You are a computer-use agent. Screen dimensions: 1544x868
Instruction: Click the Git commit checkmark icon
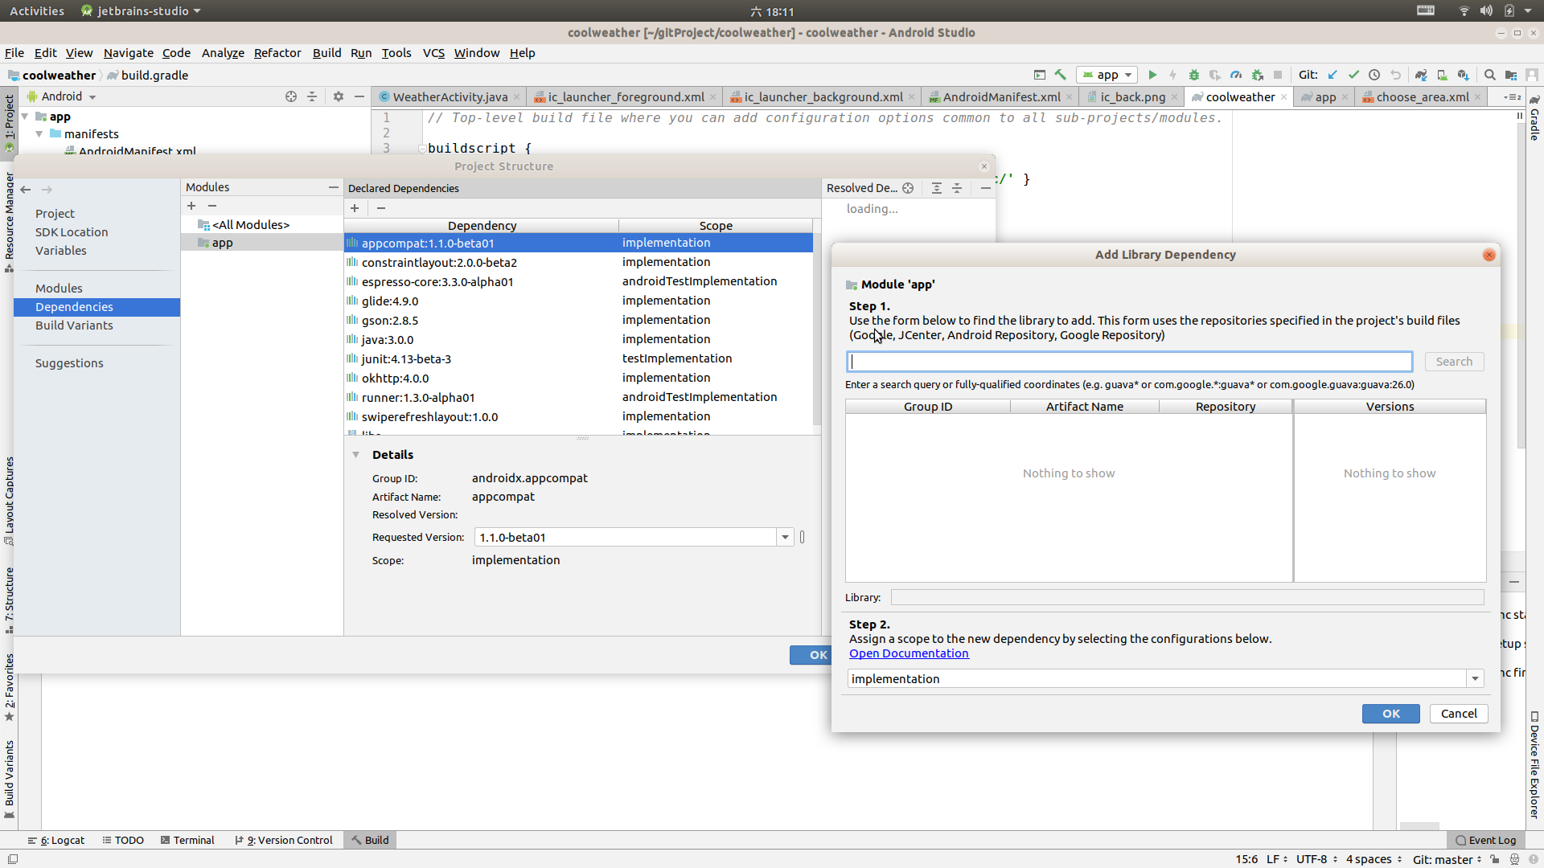coord(1353,75)
